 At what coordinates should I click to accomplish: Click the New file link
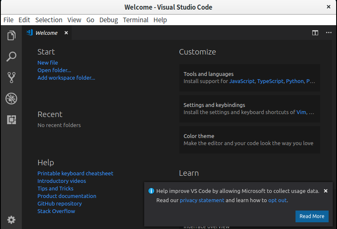coord(48,62)
